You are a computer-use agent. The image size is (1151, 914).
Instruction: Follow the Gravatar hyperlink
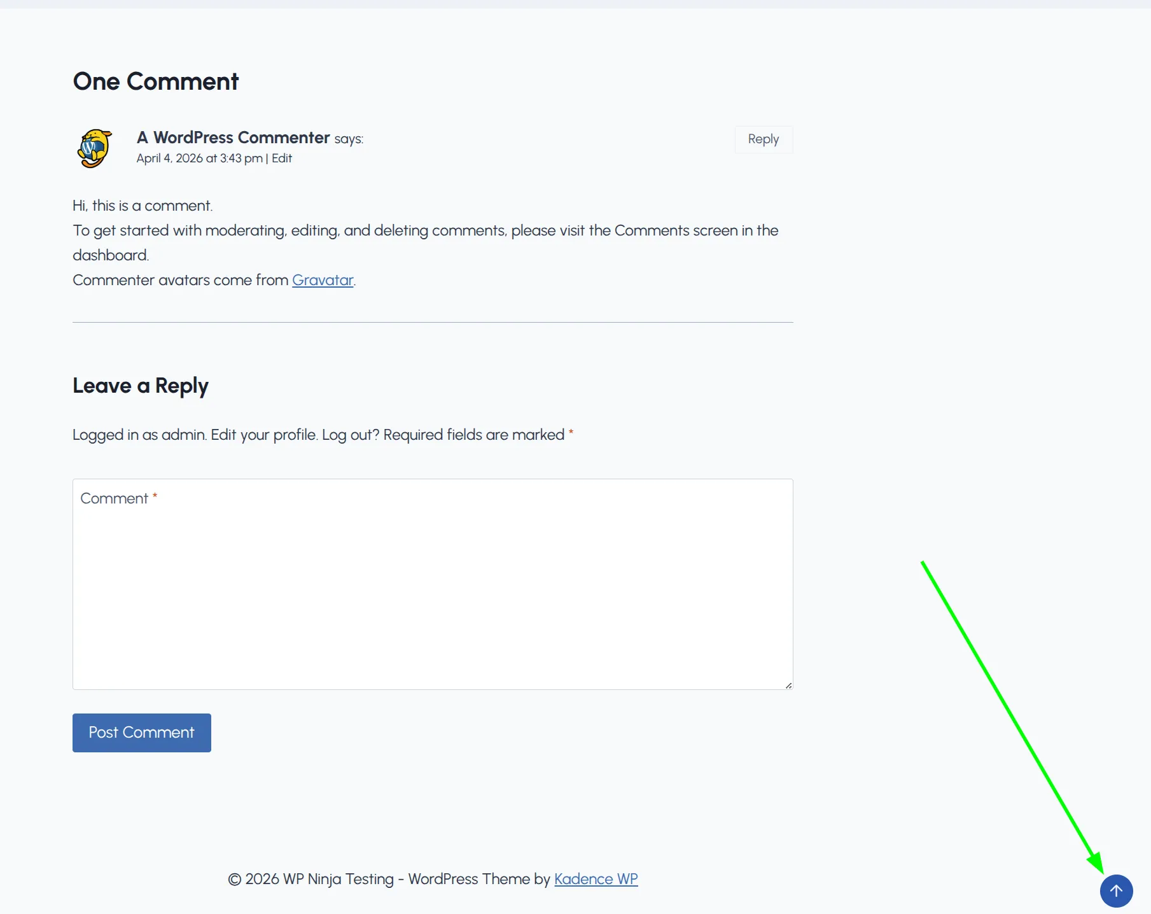[x=323, y=280]
